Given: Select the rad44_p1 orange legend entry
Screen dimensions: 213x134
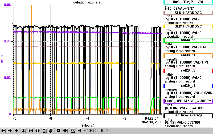Looking at the screenshot, I should point(188,56).
